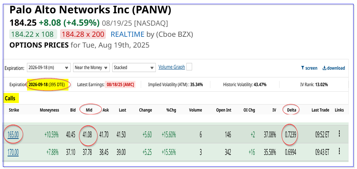Open three-dot links menu for 170.00 strike
357x169 pixels.
coord(339,151)
